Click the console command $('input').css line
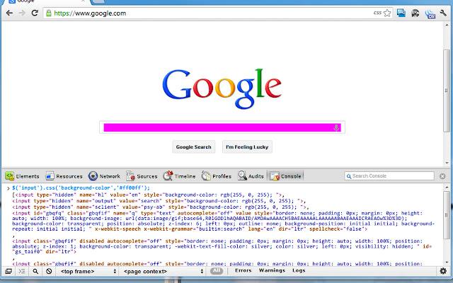453x283 pixels. pyautogui.click(x=81, y=188)
